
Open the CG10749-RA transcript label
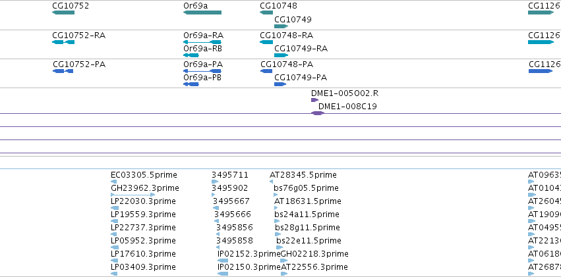(301, 49)
